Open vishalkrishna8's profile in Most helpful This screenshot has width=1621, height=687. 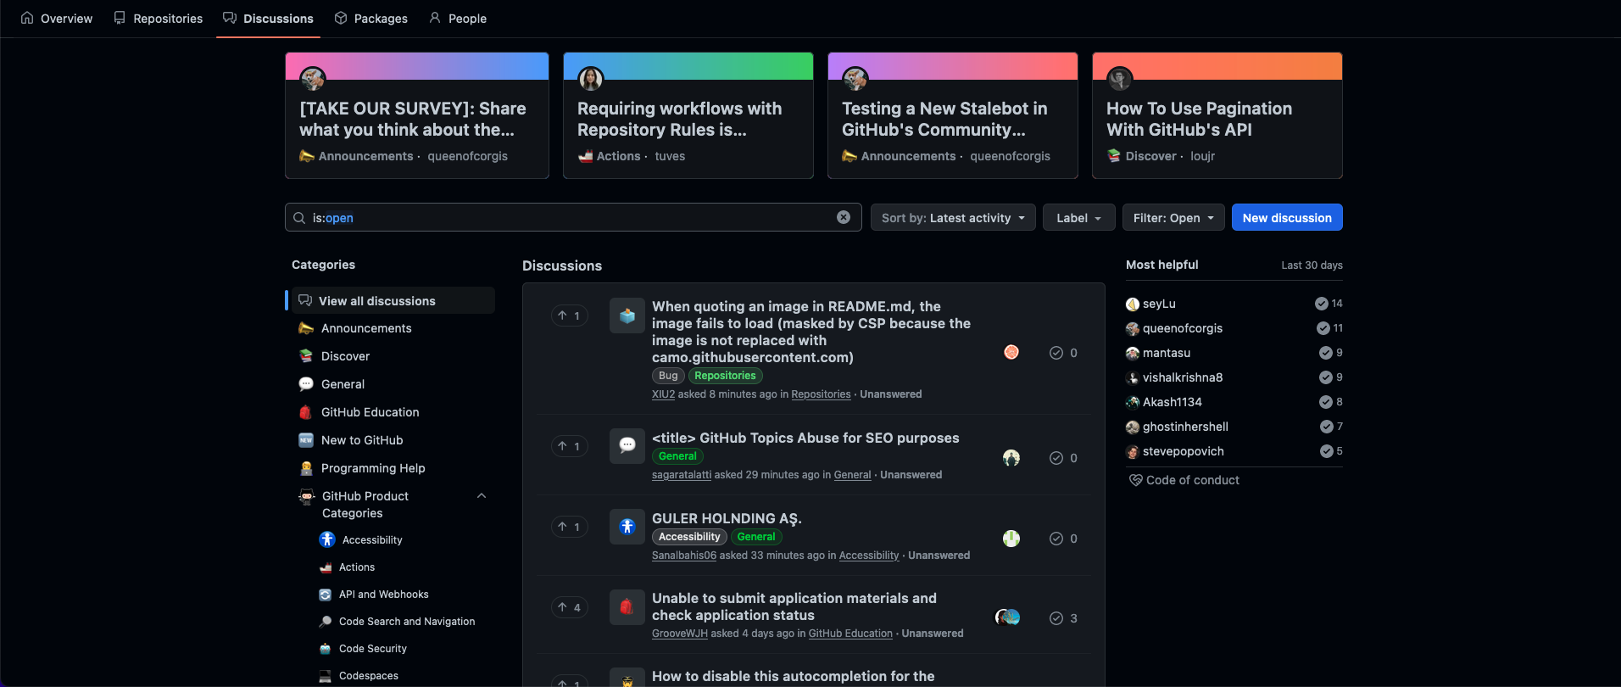coord(1182,377)
